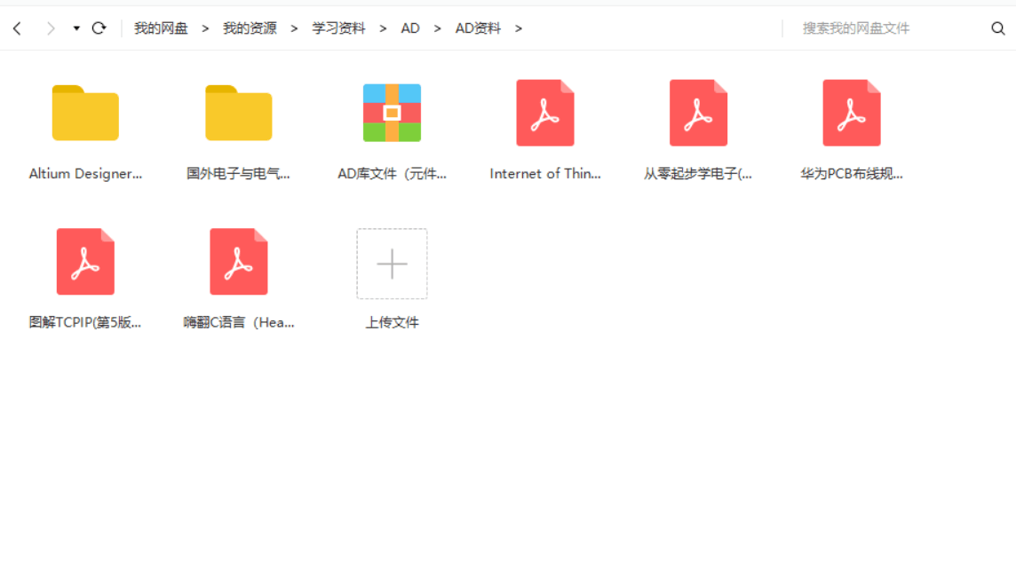This screenshot has height=584, width=1016.
Task: Click the 嗨翻C语言（Hea... file name
Action: click(x=238, y=322)
